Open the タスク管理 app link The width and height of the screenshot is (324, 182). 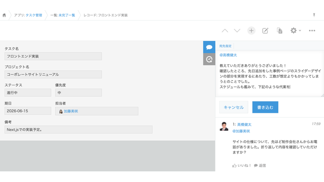34,15
